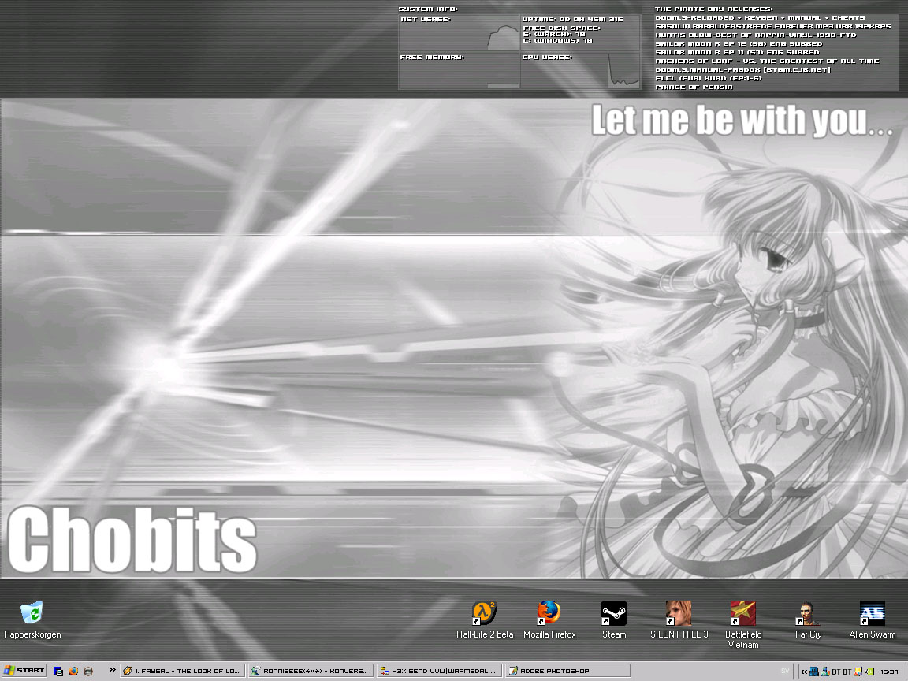Launch the Far Cry shortcut
The image size is (908, 681).
tap(809, 620)
